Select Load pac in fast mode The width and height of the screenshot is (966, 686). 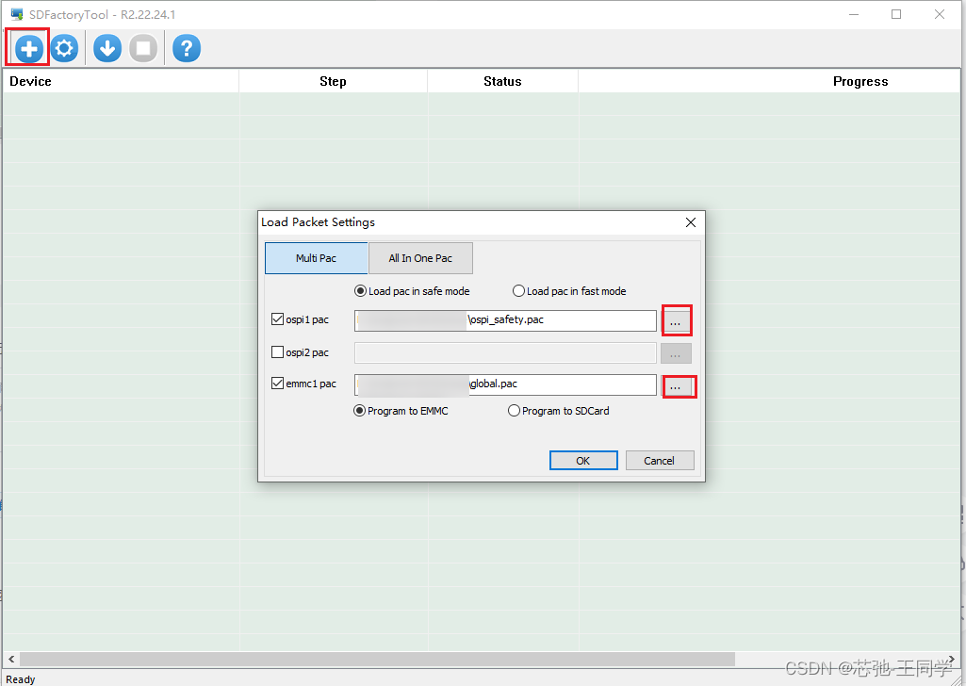[518, 291]
